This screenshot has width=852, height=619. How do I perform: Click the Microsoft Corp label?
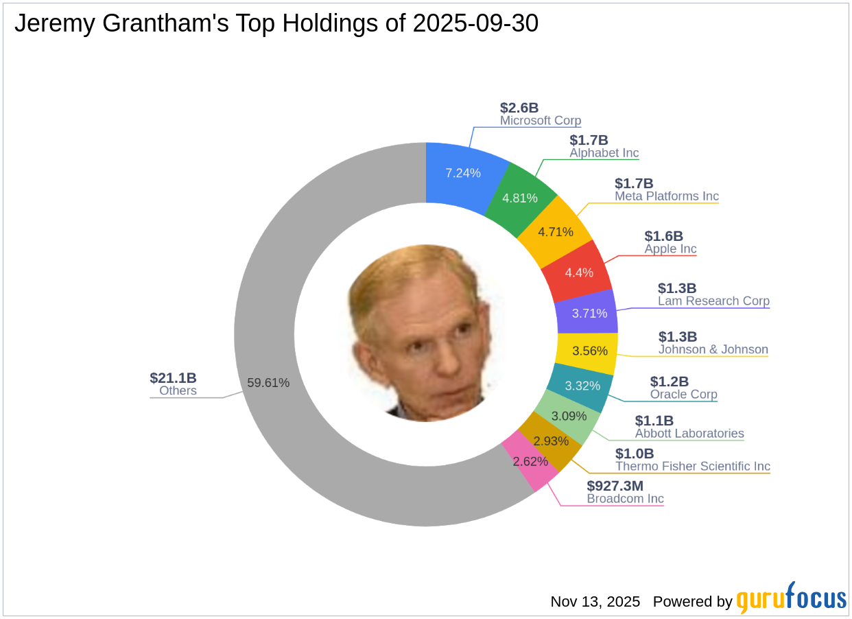(x=540, y=121)
